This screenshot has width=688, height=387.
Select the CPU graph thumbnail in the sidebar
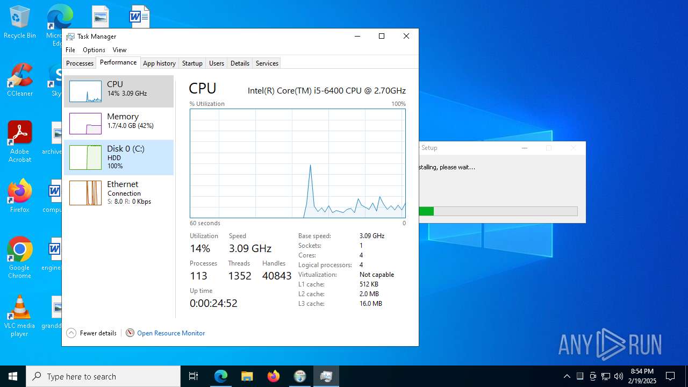(85, 91)
